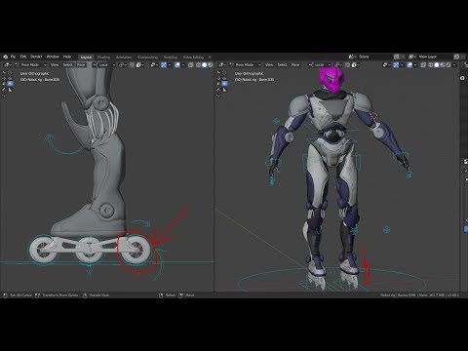Screen dimensions: 468x351
Task: Open the Edit menu
Action: (23, 57)
